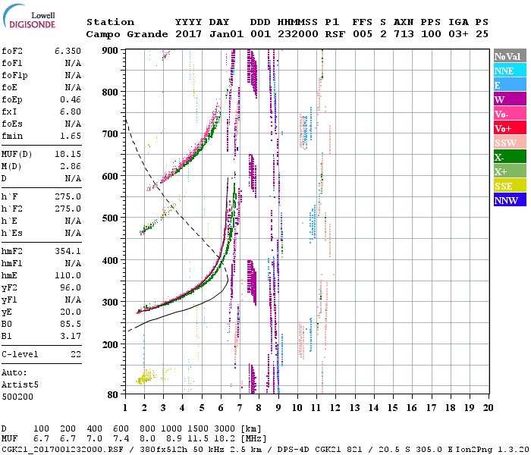This screenshot has width=531, height=455.
Task: Click the X- dark green legend swatch
Action: [x=508, y=157]
